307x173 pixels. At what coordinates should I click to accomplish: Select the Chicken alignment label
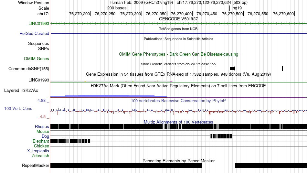coord(41,146)
